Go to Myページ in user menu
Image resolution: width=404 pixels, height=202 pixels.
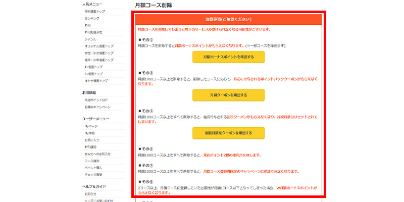(x=91, y=126)
